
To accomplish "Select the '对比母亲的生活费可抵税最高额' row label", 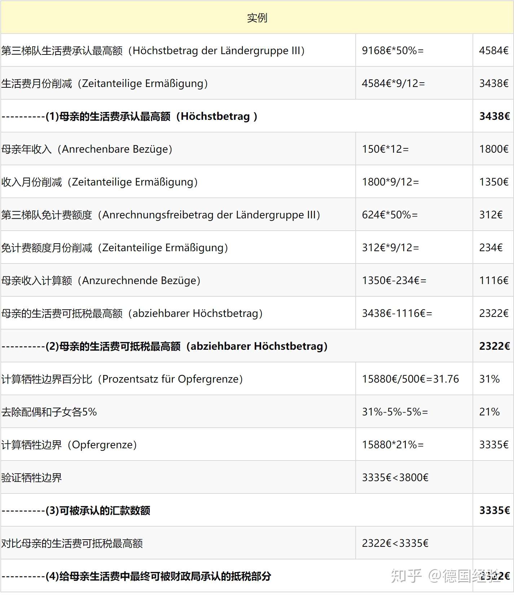I will tap(72, 543).
